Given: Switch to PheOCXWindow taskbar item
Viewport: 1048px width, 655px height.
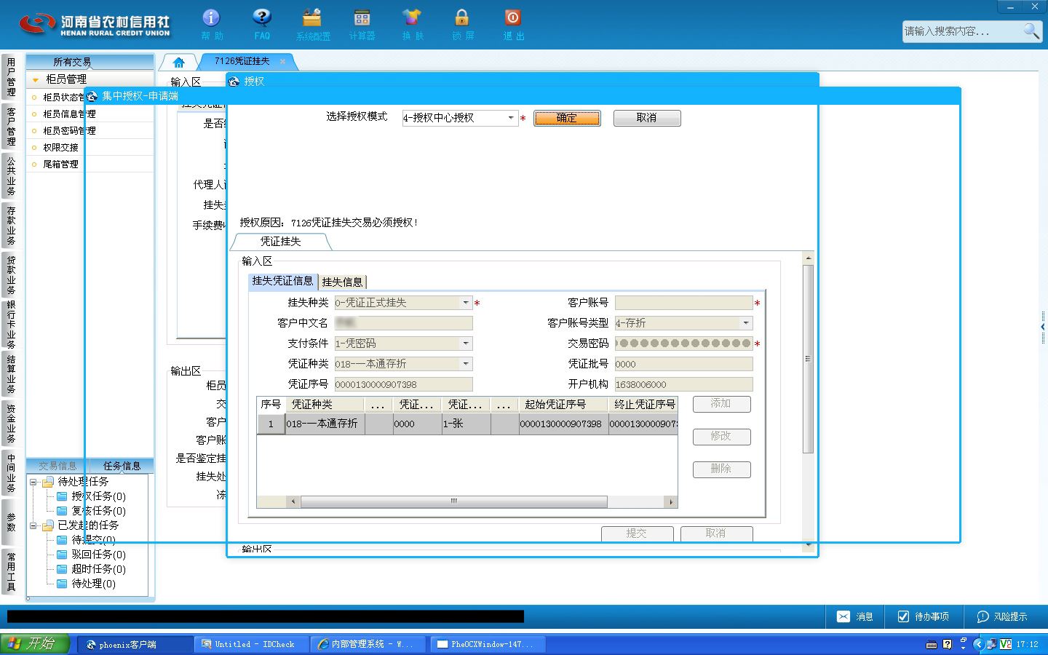Looking at the screenshot, I should point(486,645).
